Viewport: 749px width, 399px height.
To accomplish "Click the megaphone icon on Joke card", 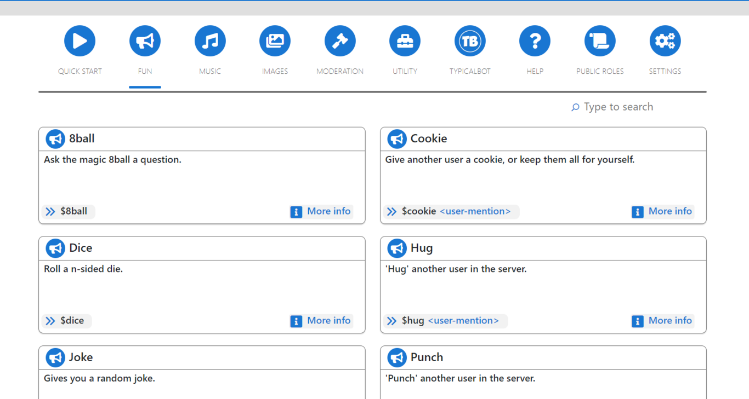I will point(55,357).
